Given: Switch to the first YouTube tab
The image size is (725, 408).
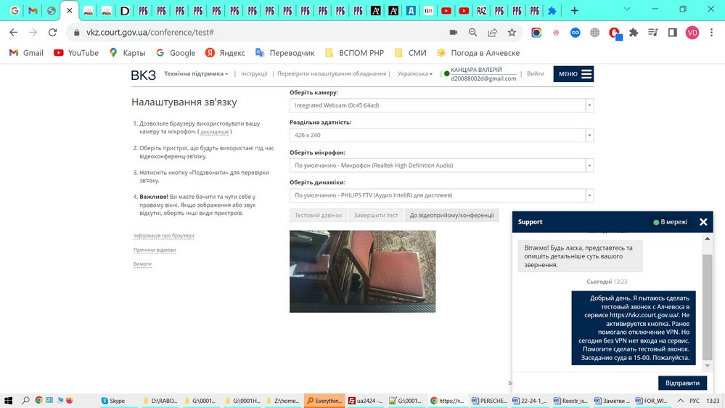Looking at the screenshot, I should tap(446, 10).
